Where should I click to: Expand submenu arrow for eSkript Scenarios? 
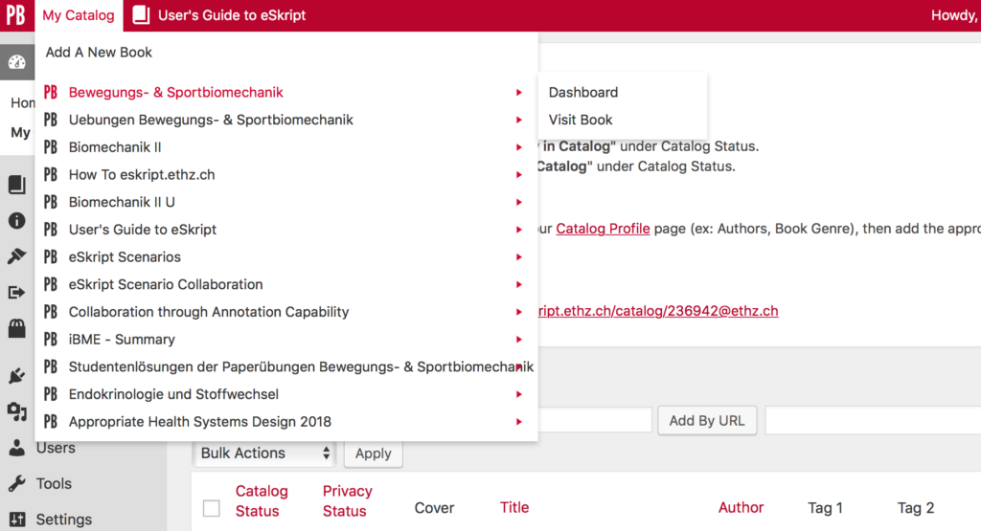[518, 257]
